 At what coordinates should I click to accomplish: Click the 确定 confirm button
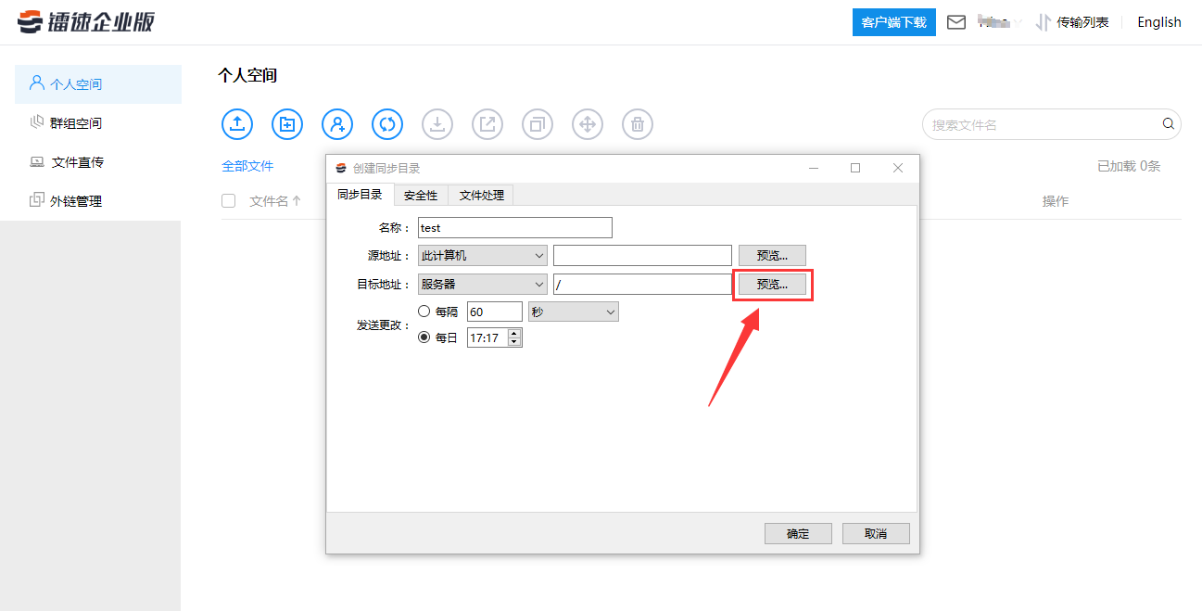pos(797,533)
